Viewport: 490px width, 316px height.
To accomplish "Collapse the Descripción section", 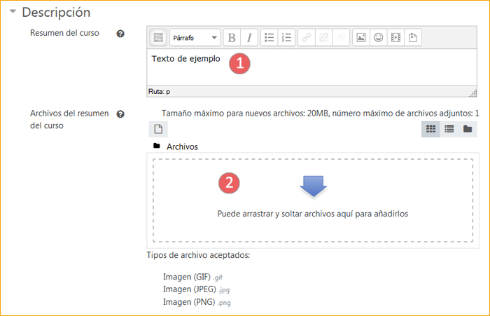I will [x=13, y=13].
